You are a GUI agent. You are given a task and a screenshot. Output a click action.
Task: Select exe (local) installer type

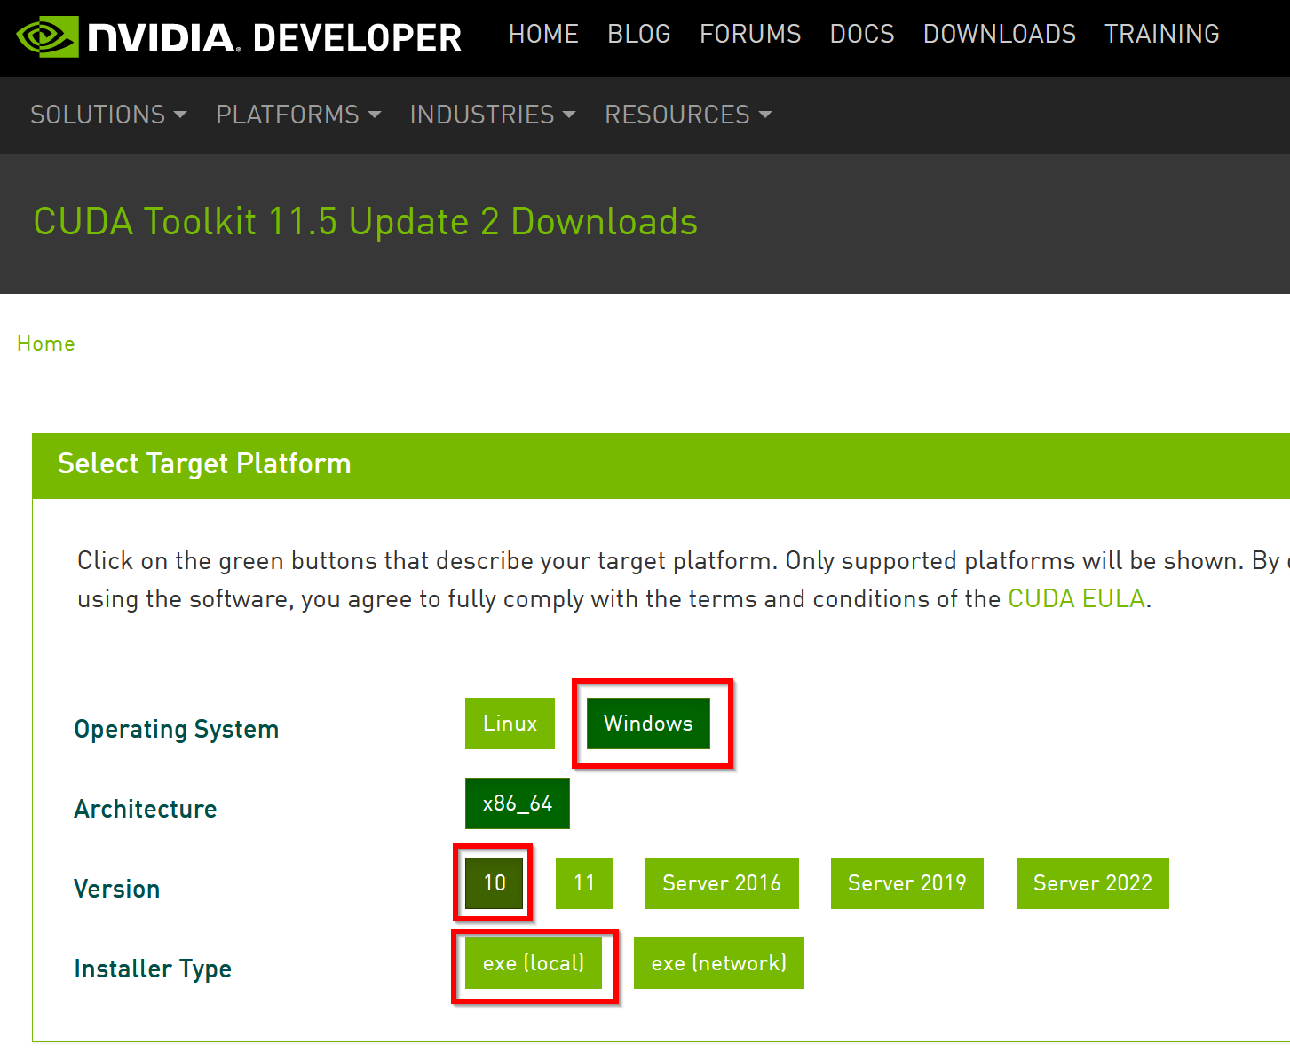point(534,963)
